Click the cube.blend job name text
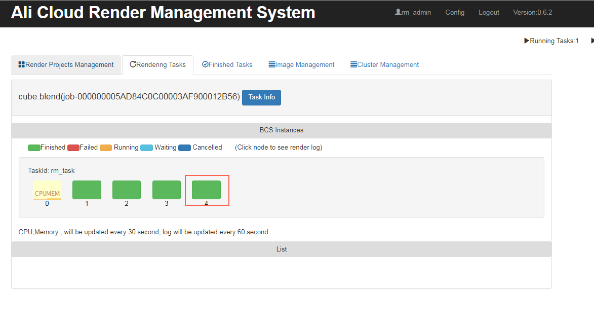Viewport: 594px width, 323px height. tap(129, 97)
